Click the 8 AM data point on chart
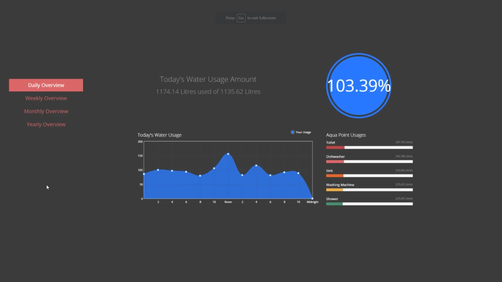The height and width of the screenshot is (282, 502). [x=200, y=176]
